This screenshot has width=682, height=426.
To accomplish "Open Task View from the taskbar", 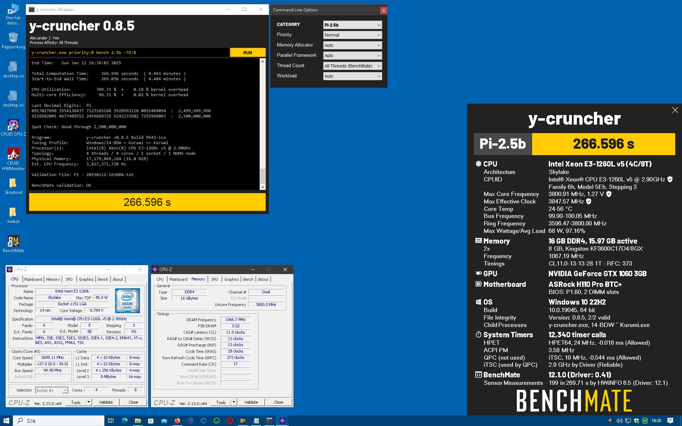I will (111, 421).
